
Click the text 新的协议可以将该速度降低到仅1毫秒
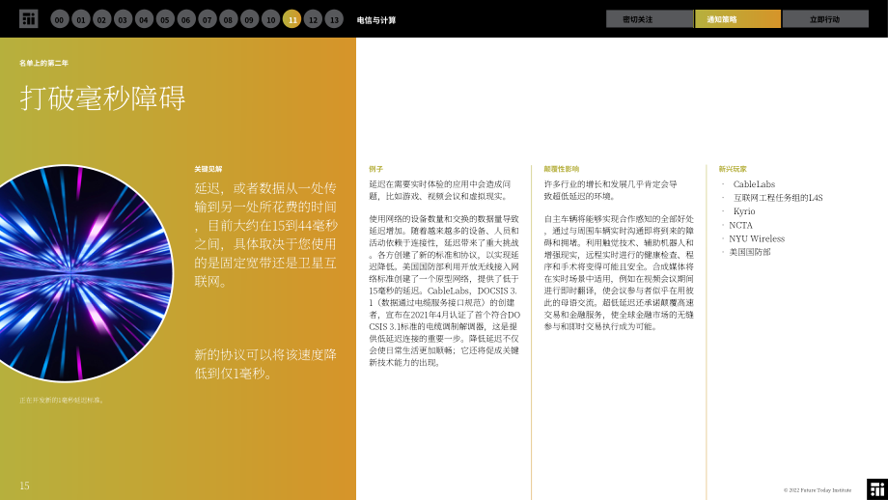coord(265,364)
